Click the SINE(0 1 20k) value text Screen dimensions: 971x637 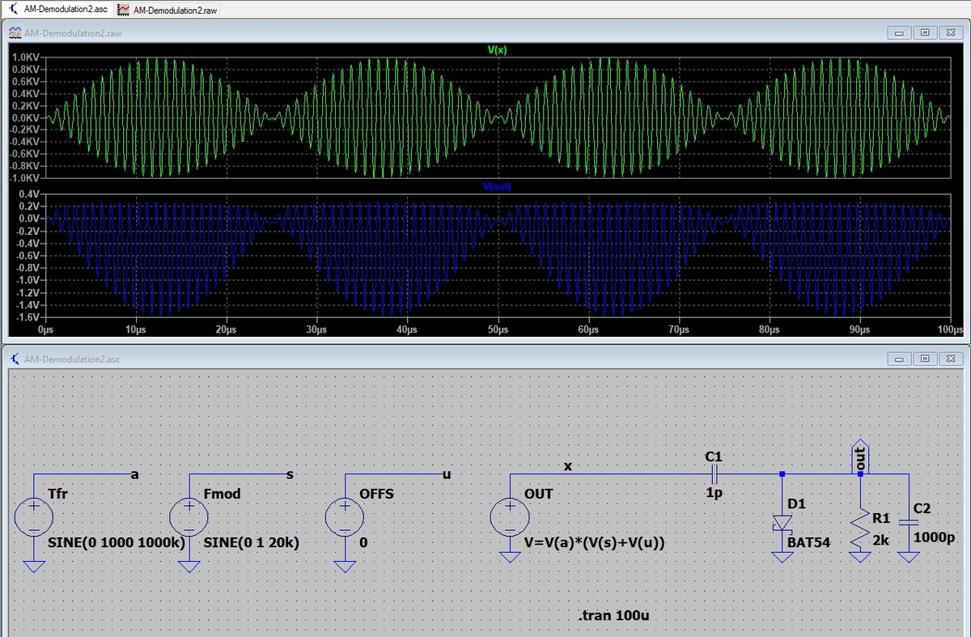(251, 542)
